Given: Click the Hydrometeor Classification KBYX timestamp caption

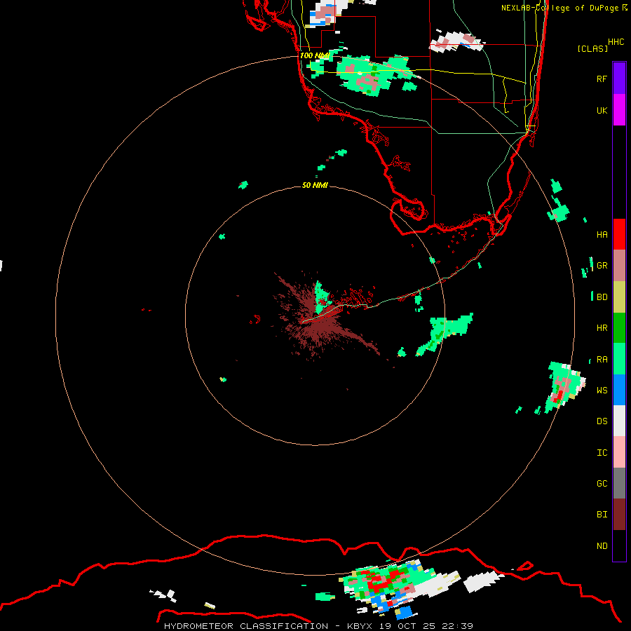Looking at the screenshot, I should click(x=318, y=626).
